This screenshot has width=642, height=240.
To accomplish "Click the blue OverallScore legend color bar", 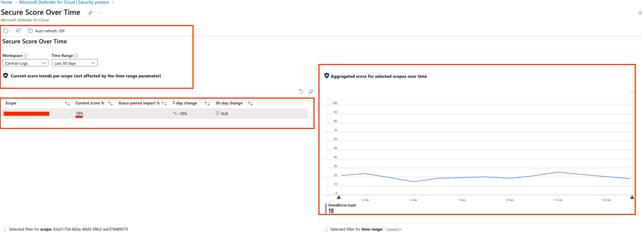I will click(x=326, y=208).
